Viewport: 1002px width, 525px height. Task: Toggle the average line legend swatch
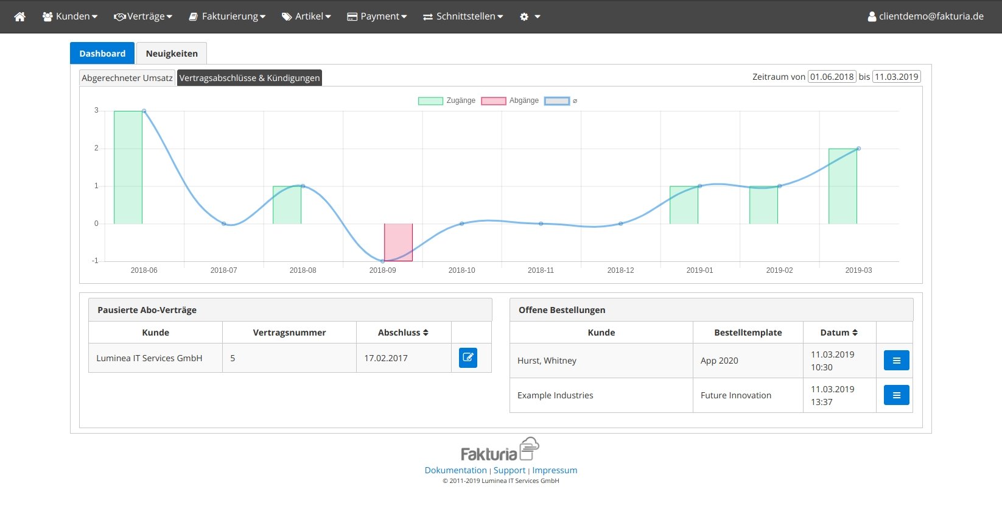(x=557, y=101)
